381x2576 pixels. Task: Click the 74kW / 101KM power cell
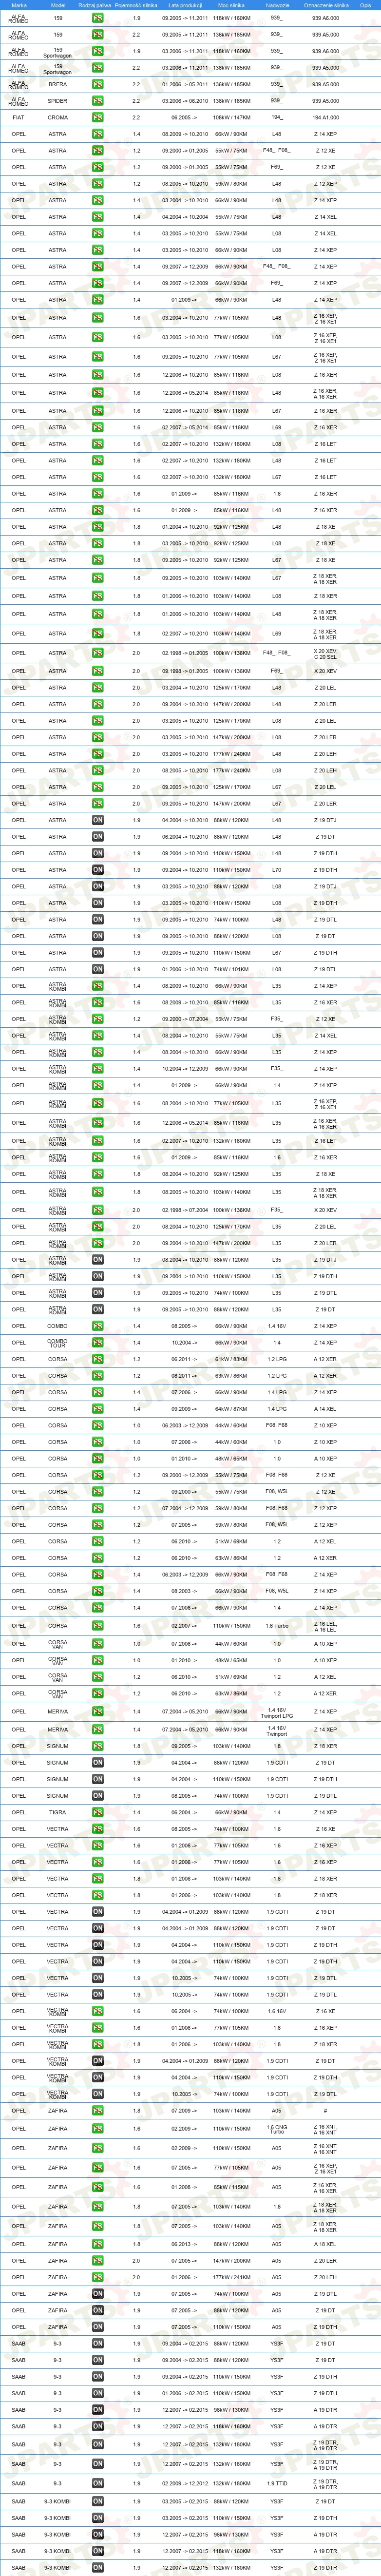point(231,969)
